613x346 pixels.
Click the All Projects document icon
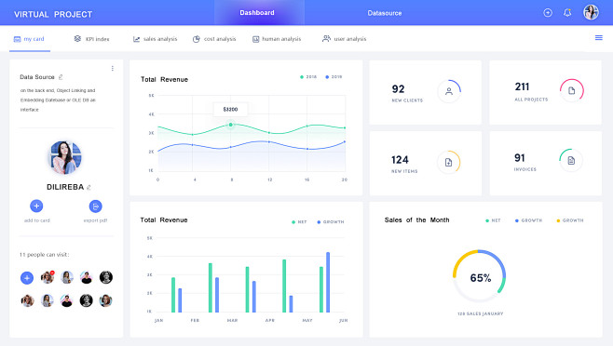pyautogui.click(x=572, y=90)
